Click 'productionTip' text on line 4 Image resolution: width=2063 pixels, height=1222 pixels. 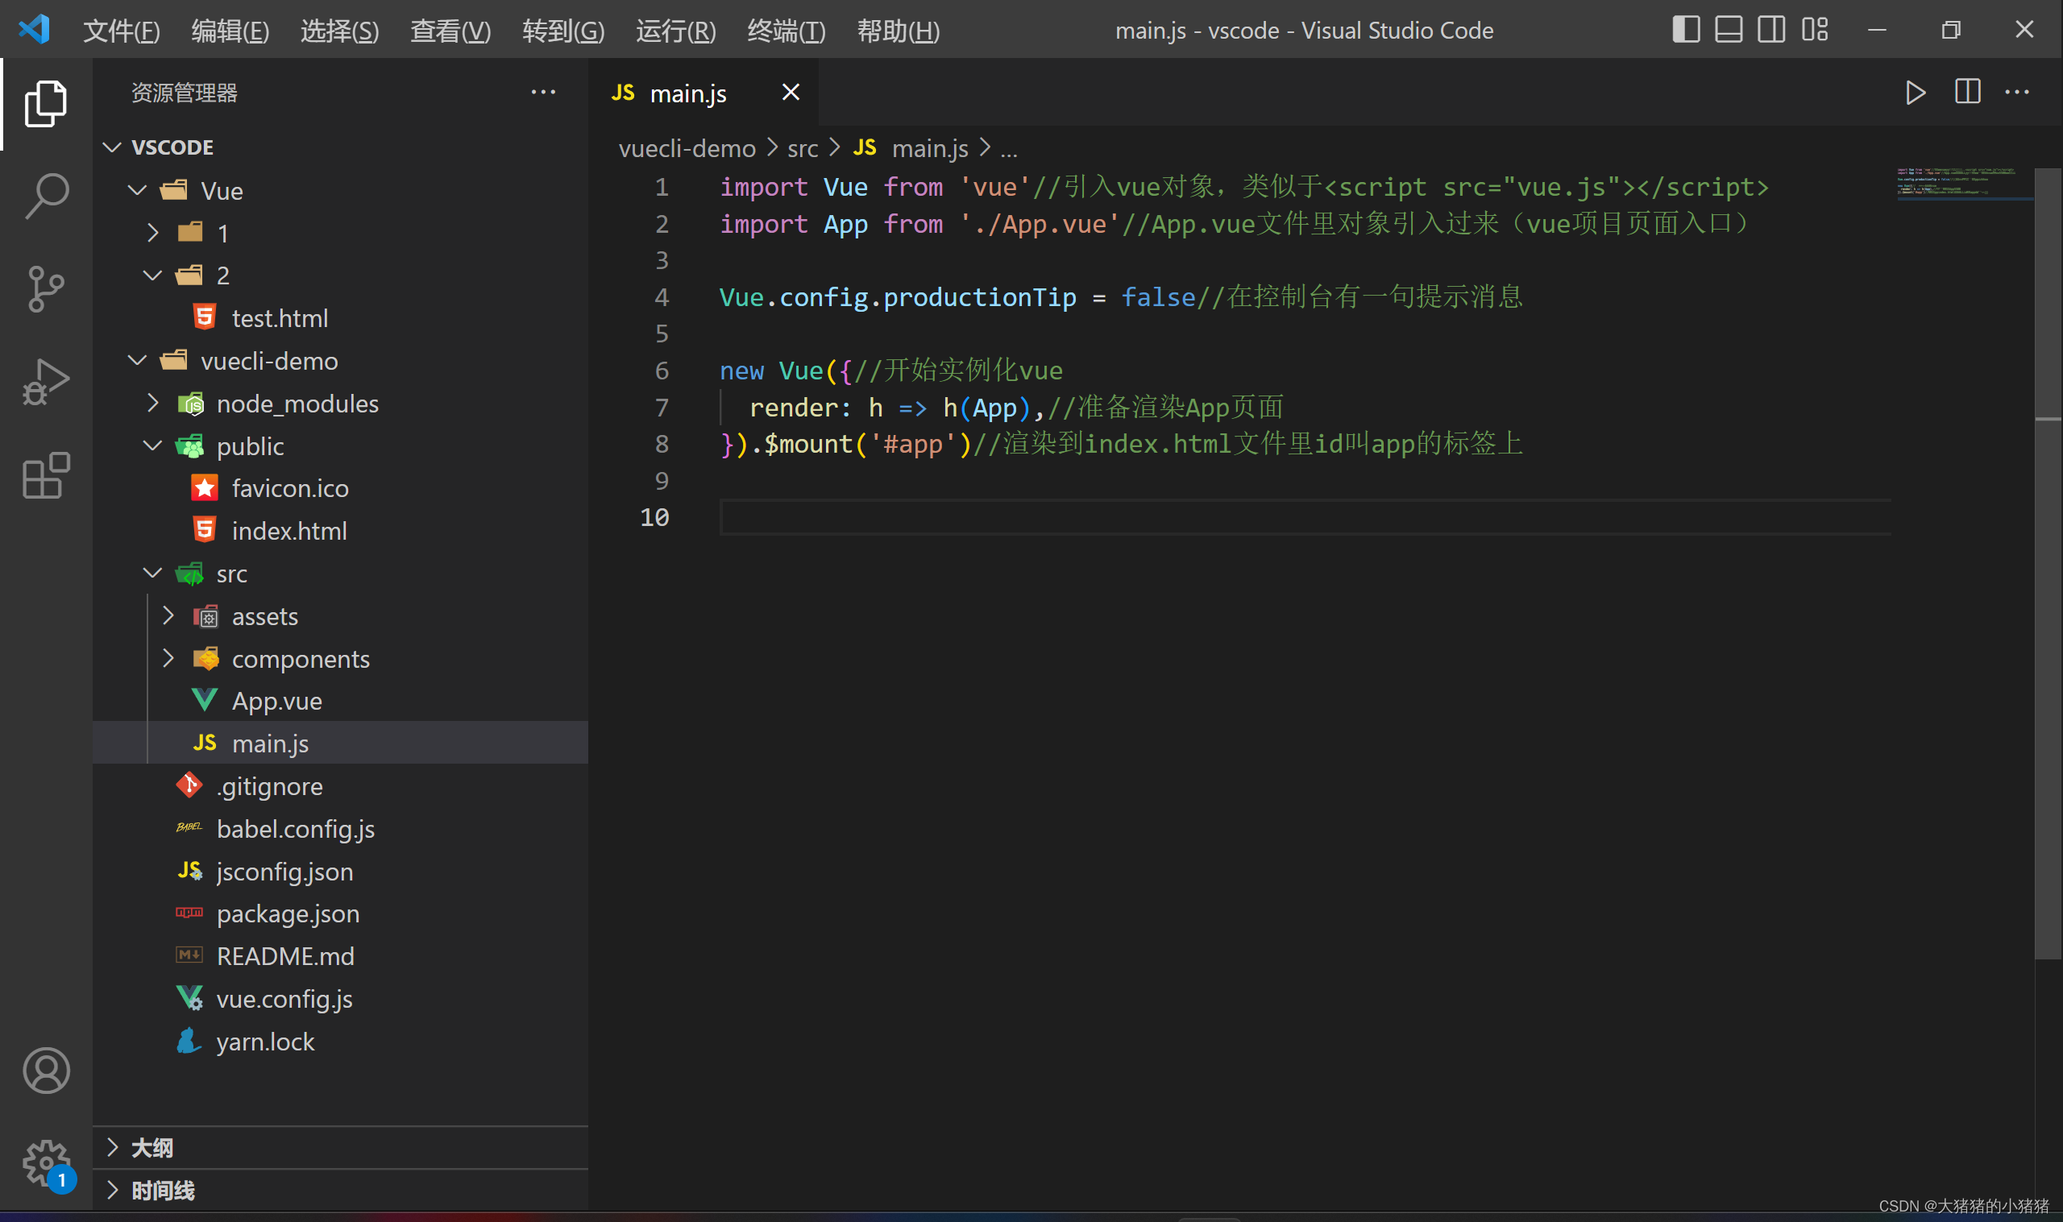click(979, 297)
